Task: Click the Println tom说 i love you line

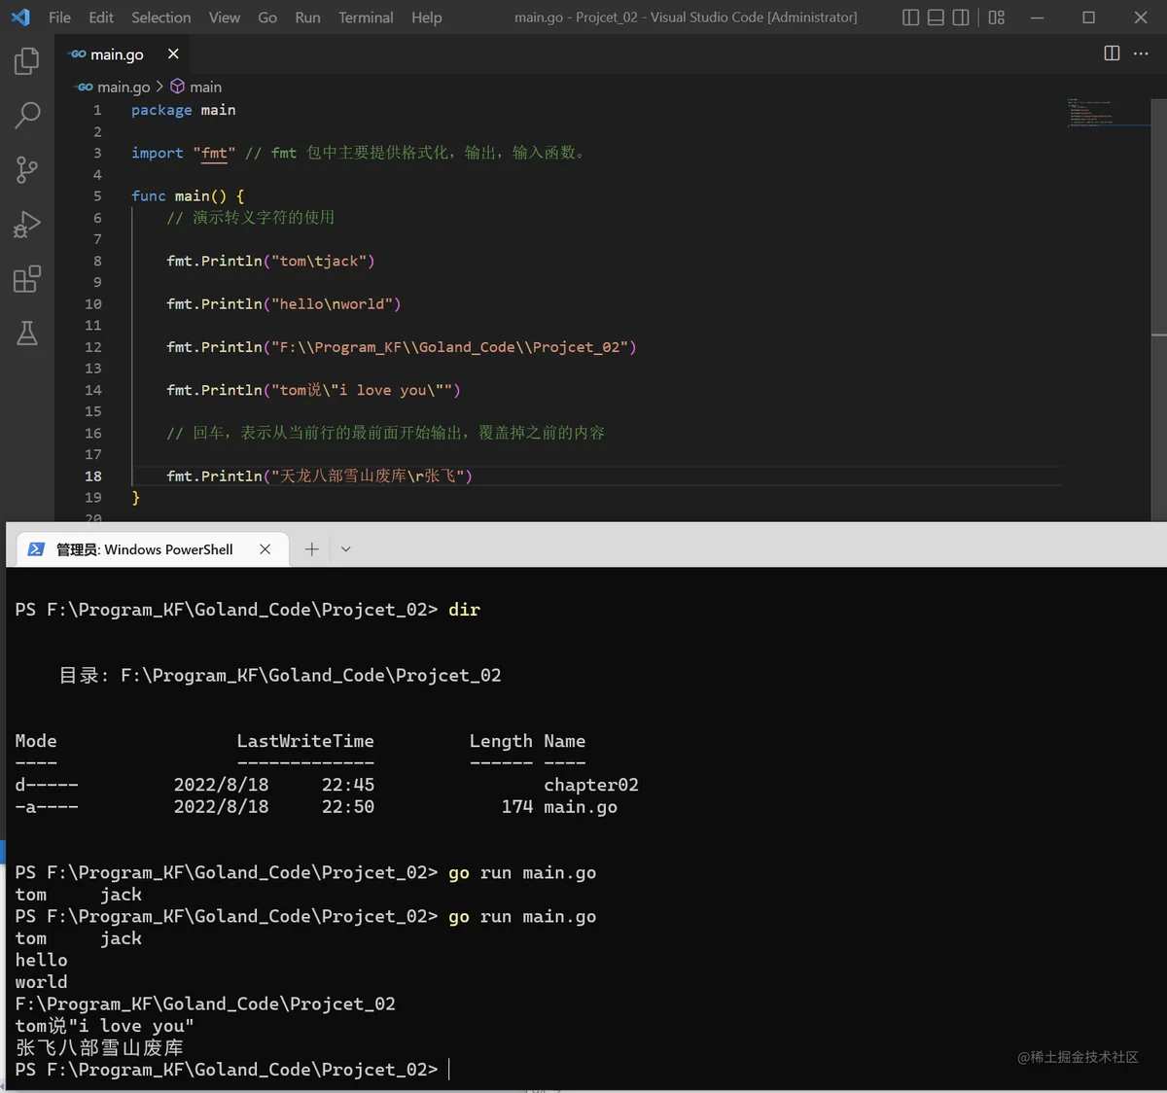Action: click(313, 390)
